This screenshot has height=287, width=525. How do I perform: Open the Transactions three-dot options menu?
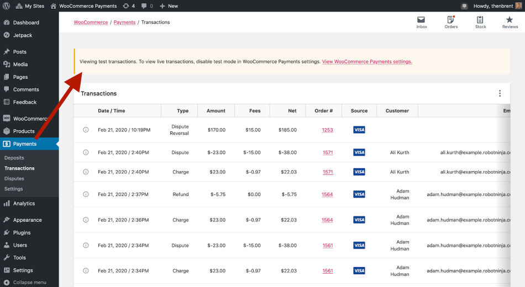[x=500, y=94]
